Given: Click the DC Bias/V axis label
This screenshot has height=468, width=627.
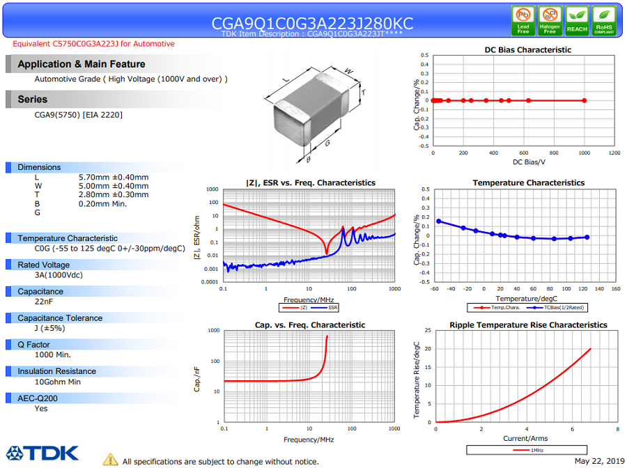Looking at the screenshot, I should click(x=529, y=162).
